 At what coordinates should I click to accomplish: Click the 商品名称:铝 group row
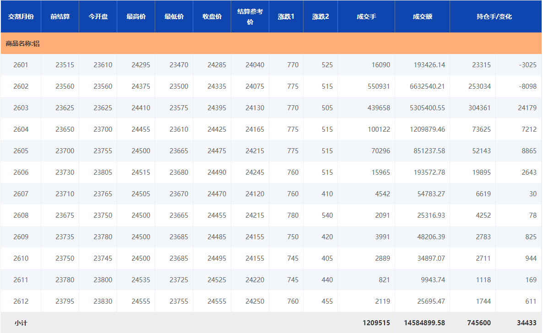coord(22,44)
